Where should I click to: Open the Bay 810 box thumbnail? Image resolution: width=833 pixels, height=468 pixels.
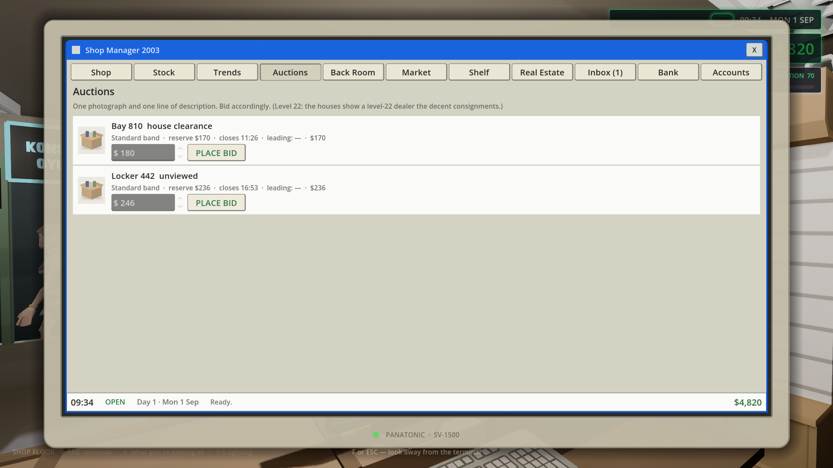coord(91,140)
